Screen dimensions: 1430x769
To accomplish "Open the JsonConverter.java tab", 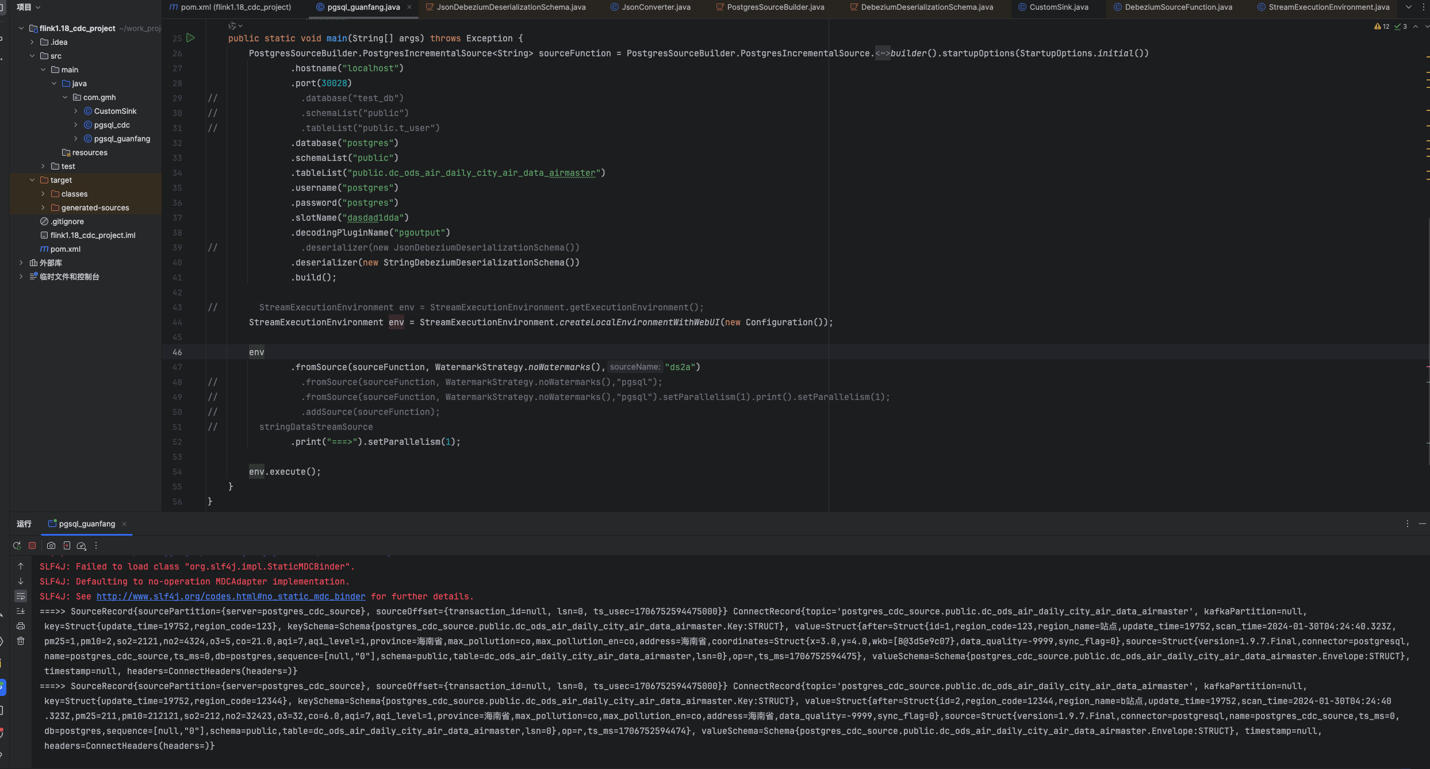I will (x=650, y=7).
